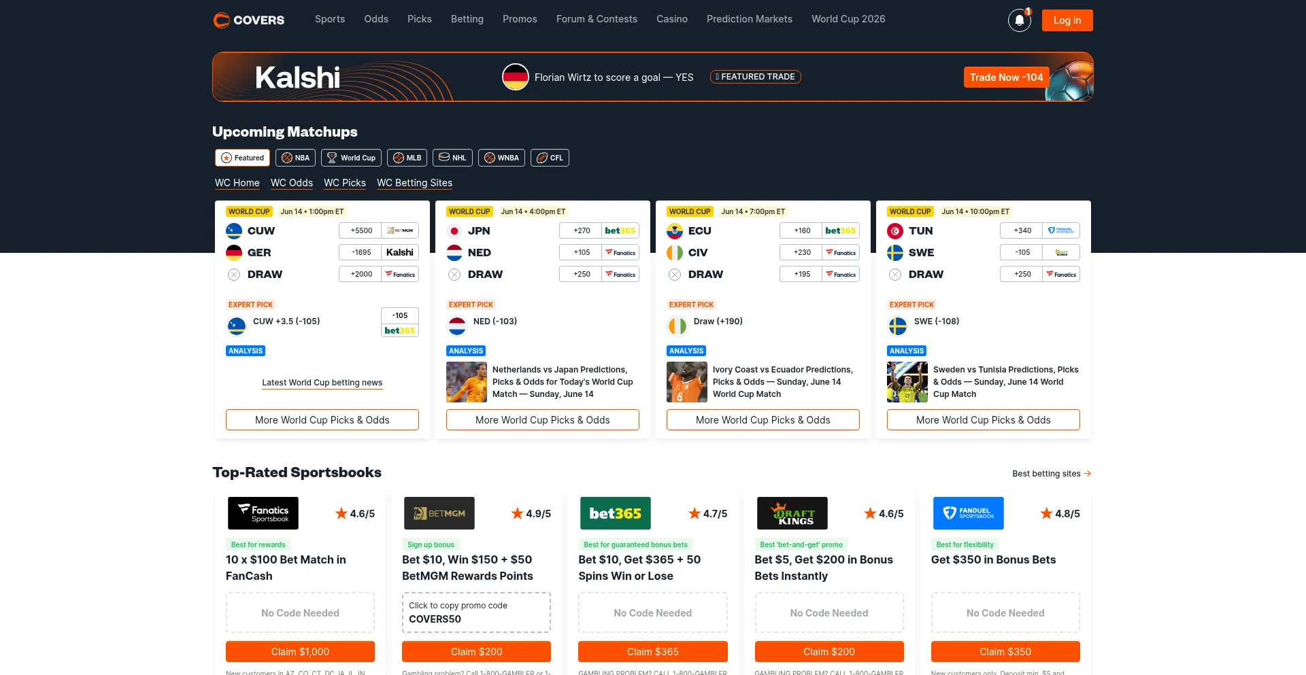The image size is (1306, 675).
Task: Click the Featured Trade badge
Action: point(756,77)
